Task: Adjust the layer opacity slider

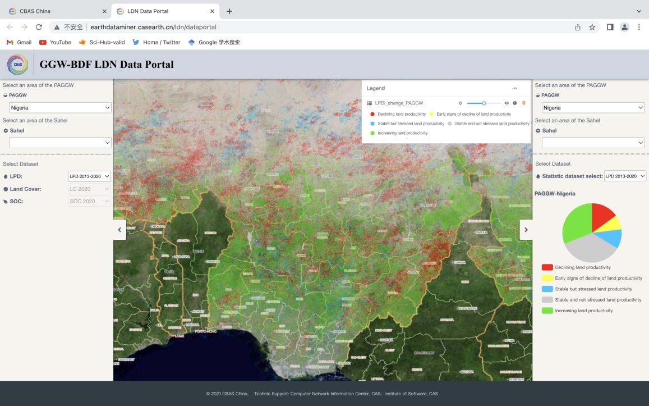Action: coord(484,103)
